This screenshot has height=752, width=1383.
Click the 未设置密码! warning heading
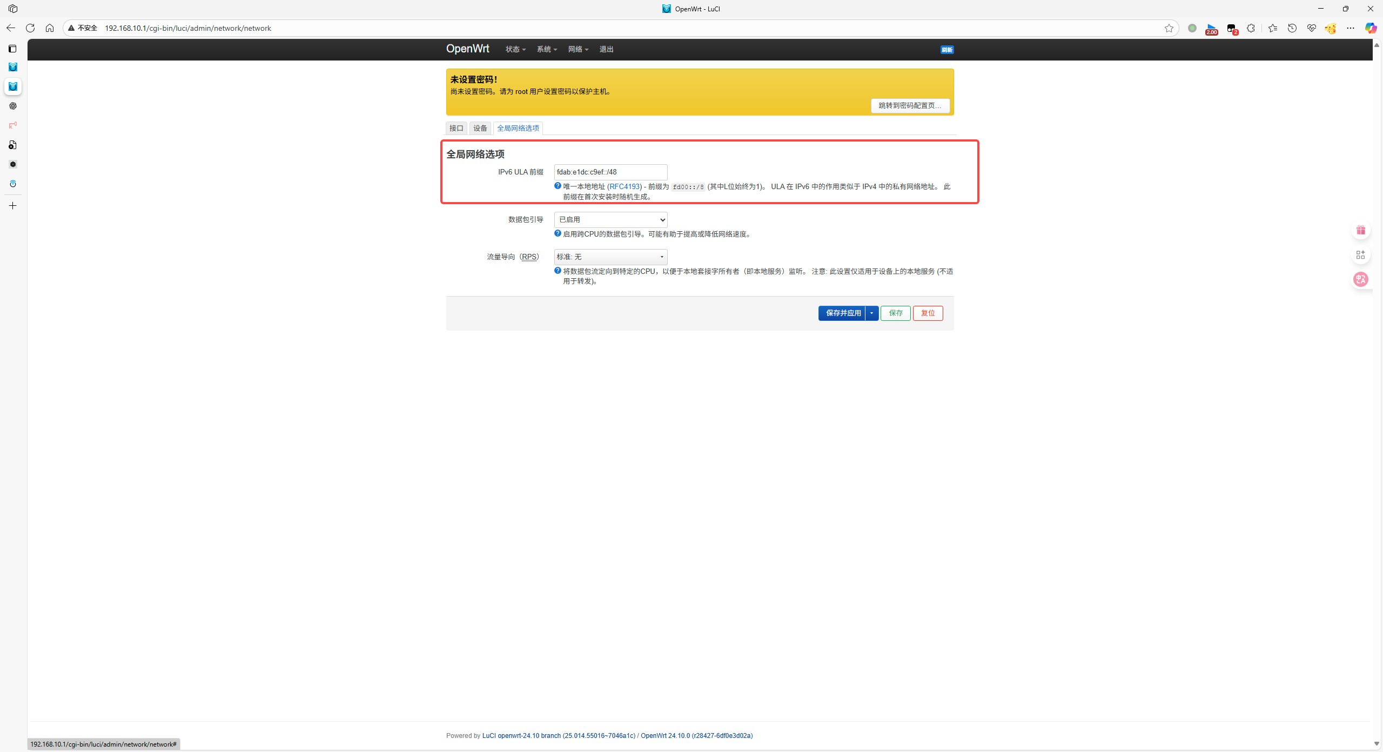click(x=474, y=79)
